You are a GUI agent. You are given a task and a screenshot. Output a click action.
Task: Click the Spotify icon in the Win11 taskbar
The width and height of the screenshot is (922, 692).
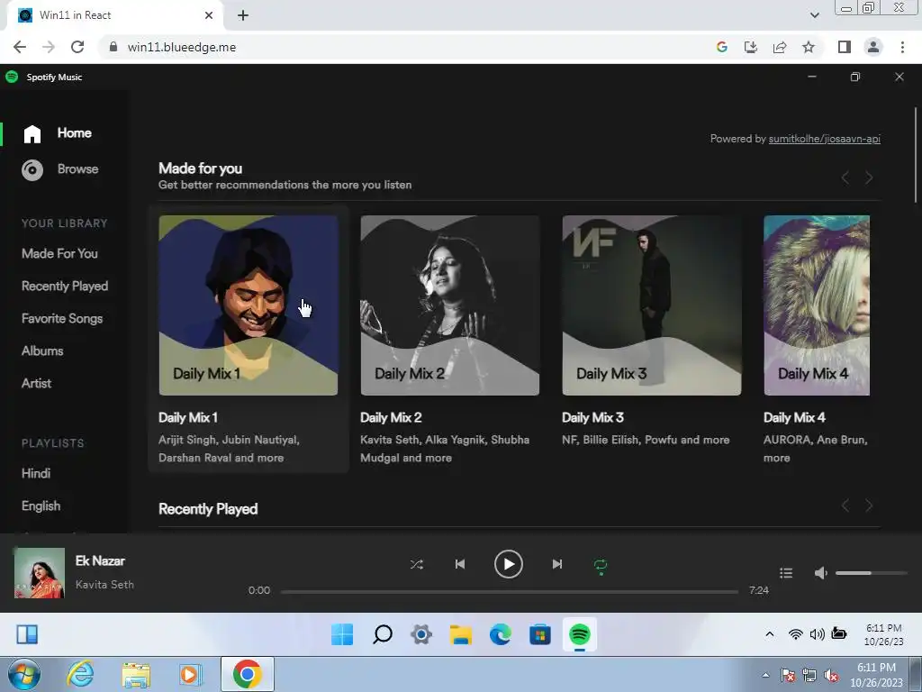click(x=580, y=634)
